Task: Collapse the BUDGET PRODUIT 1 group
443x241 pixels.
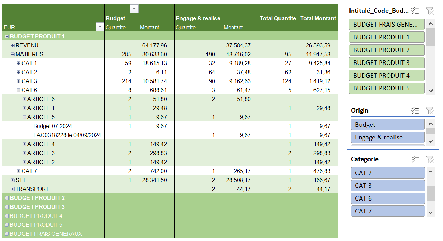Action: [7, 36]
